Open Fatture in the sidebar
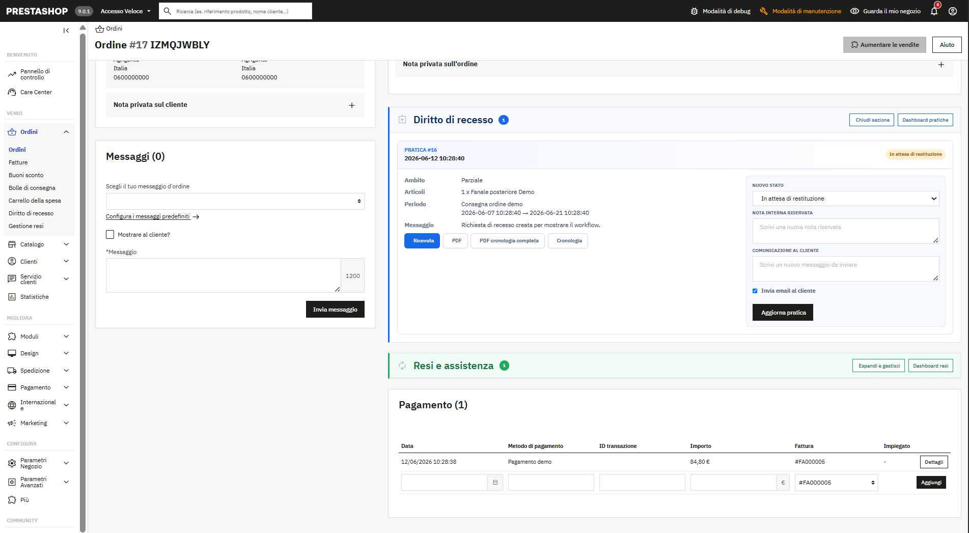The height and width of the screenshot is (533, 969). pos(18,162)
